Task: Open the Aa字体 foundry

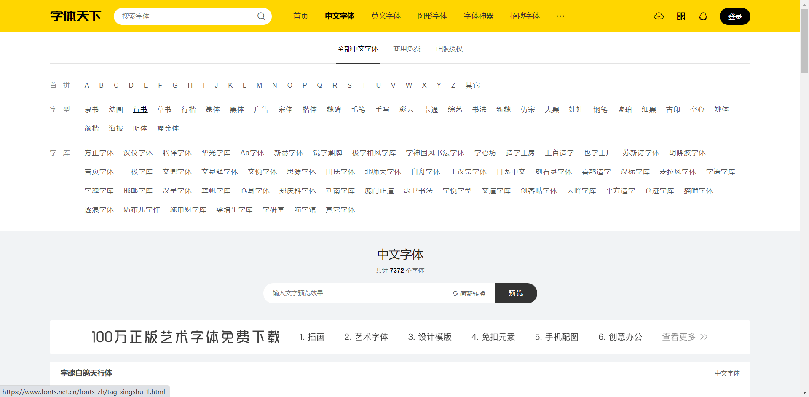Action: [252, 153]
